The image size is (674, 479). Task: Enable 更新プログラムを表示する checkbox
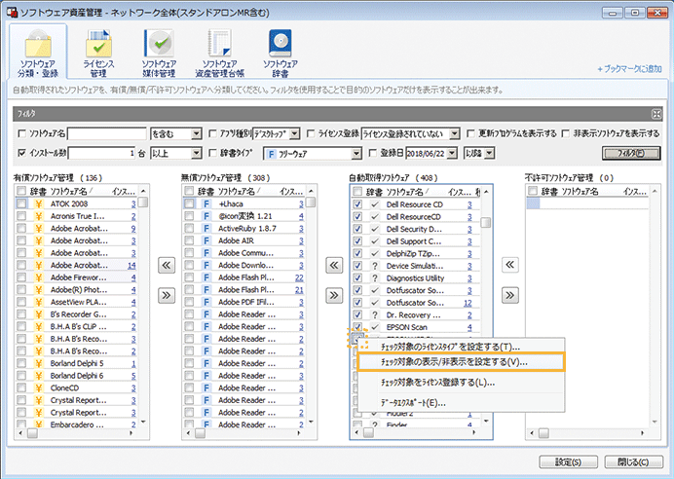click(x=470, y=134)
